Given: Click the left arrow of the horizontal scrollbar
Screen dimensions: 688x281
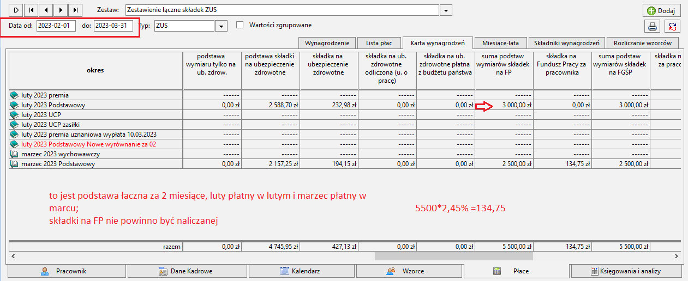Looking at the screenshot, I should (x=13, y=255).
